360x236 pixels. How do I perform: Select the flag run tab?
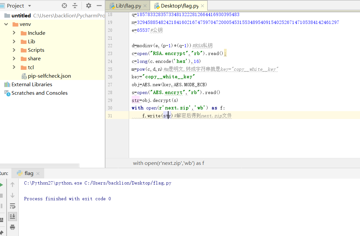click(29, 173)
